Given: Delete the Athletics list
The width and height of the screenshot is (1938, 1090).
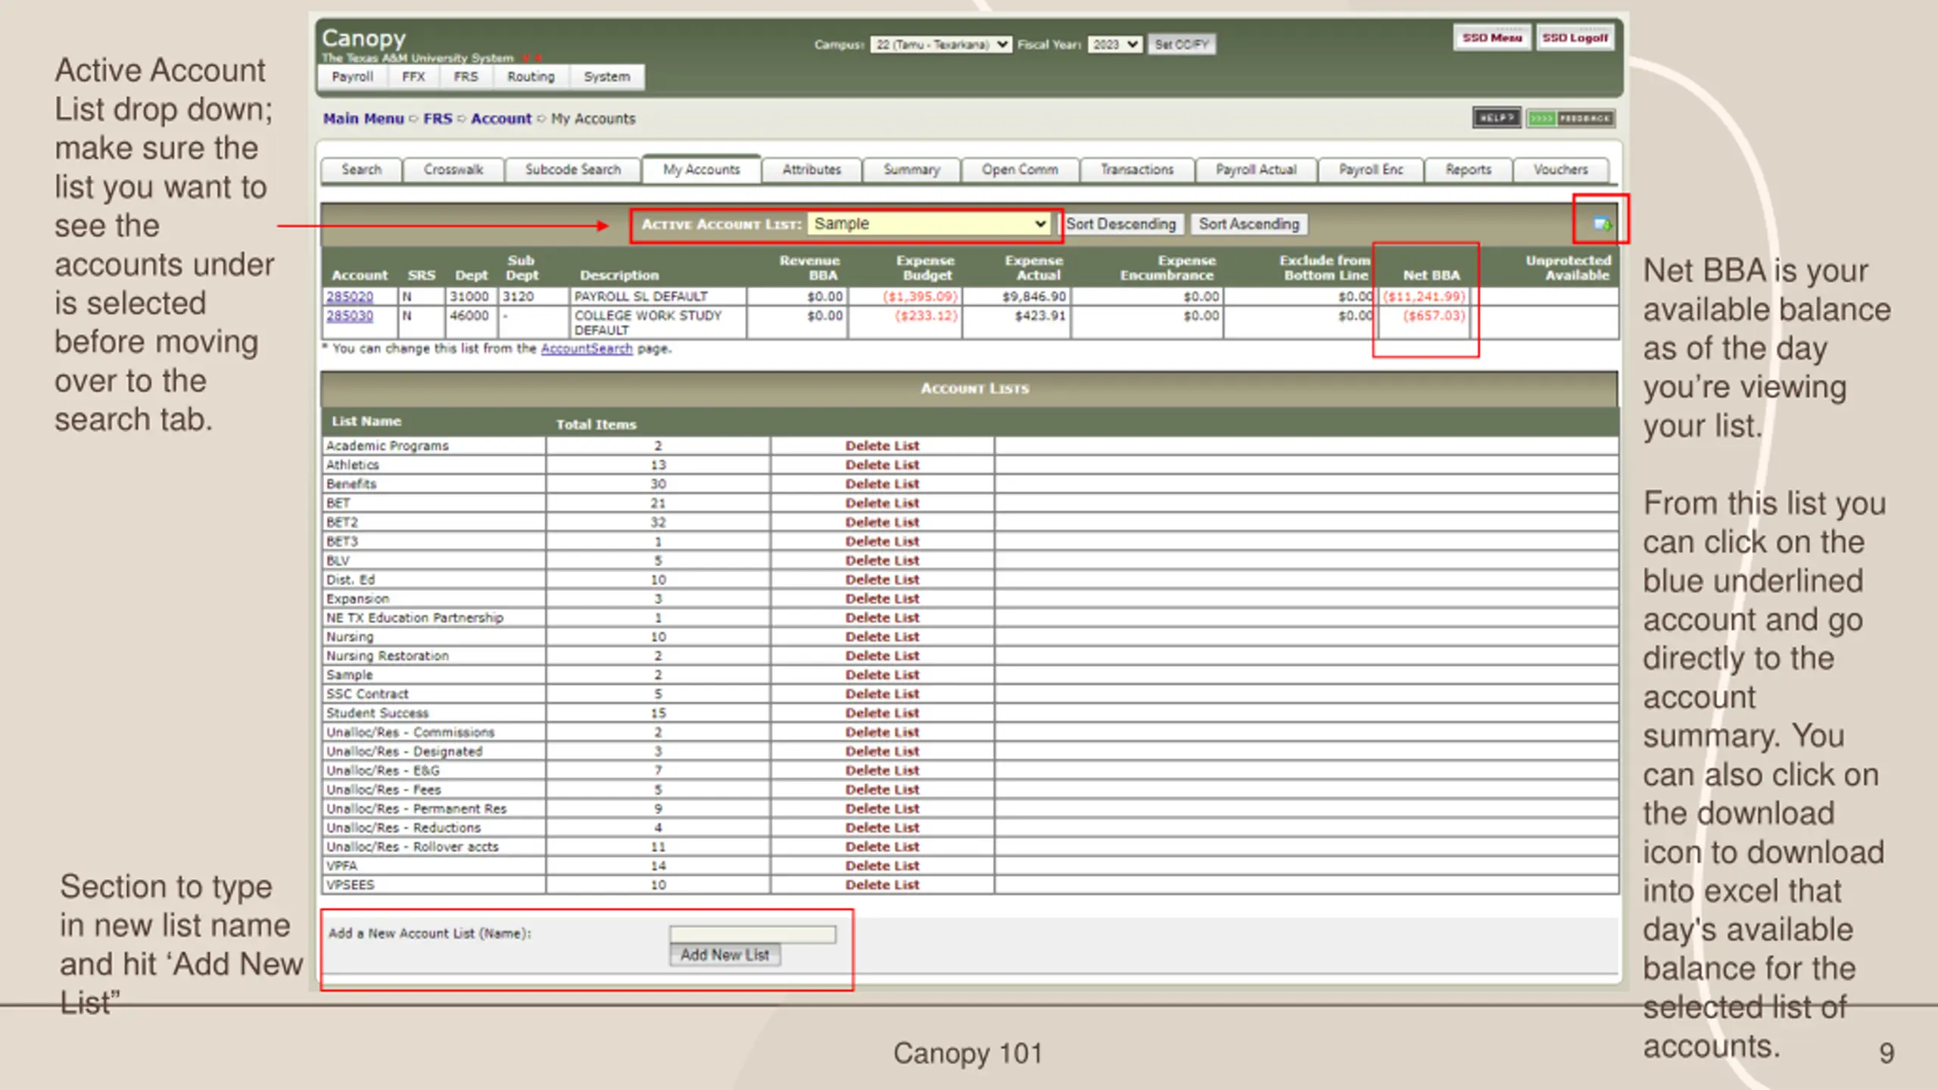Looking at the screenshot, I should [882, 465].
